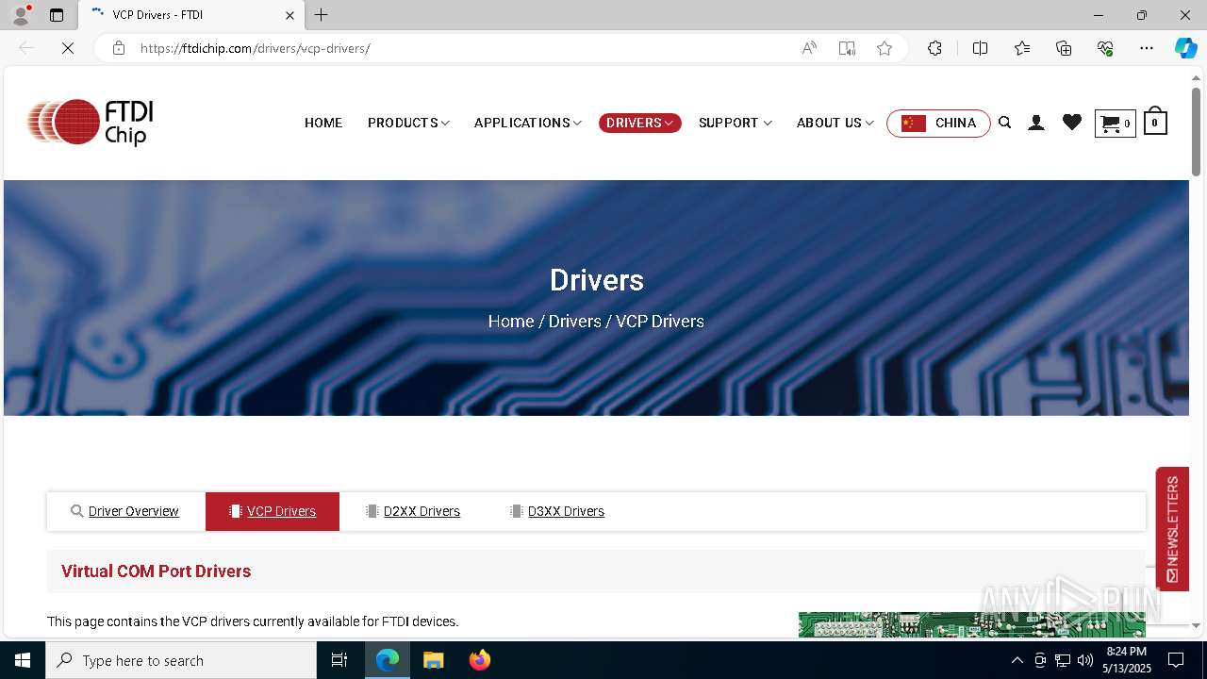Open the Edge profile icon
This screenshot has width=1207, height=679.
pos(21,15)
